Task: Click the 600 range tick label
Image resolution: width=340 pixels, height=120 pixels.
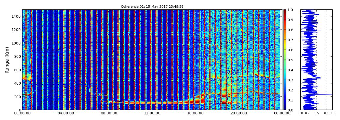Action: (x=17, y=70)
